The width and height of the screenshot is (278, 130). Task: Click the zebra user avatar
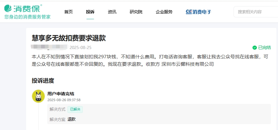(x=38, y=96)
